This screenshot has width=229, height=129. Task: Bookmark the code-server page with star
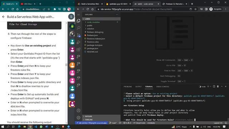click(x=195, y=9)
